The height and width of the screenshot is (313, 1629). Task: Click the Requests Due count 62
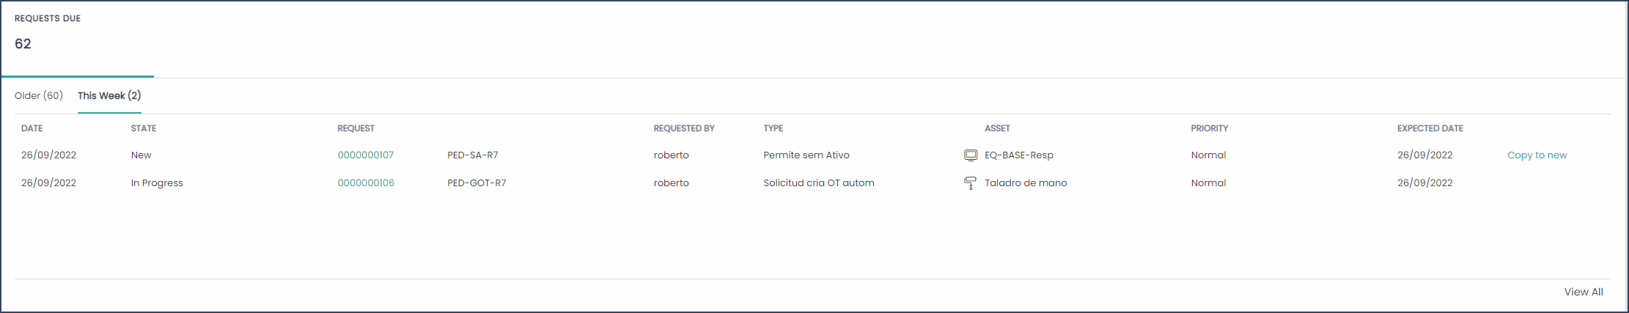click(23, 44)
